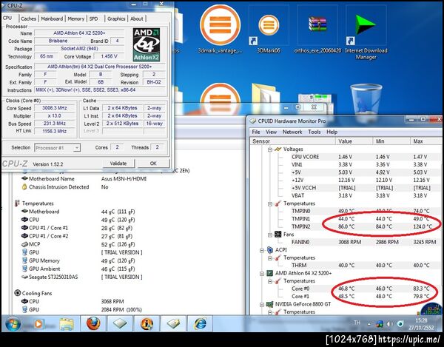Collapse the ACPI node

click(262, 250)
